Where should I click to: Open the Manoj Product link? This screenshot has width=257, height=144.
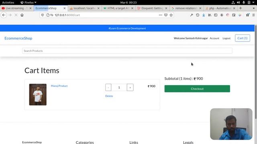pyautogui.click(x=59, y=86)
